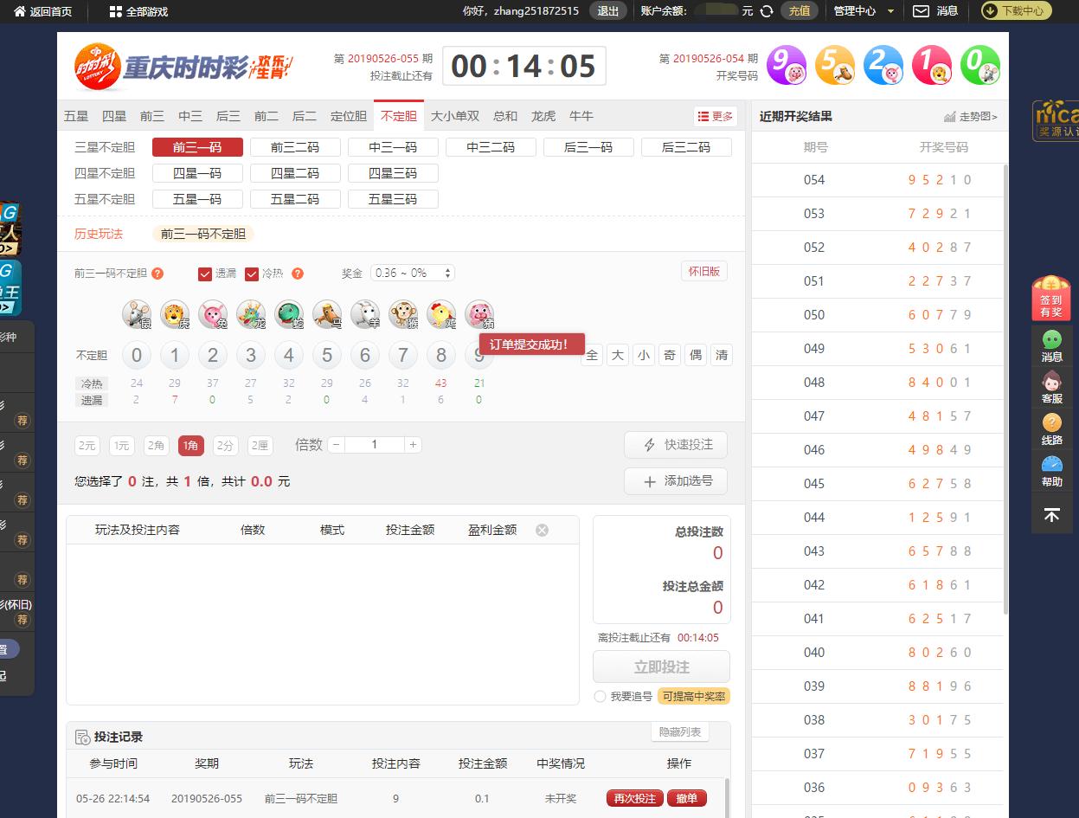Click the 大 quick select button
The image size is (1079, 818).
tap(618, 355)
